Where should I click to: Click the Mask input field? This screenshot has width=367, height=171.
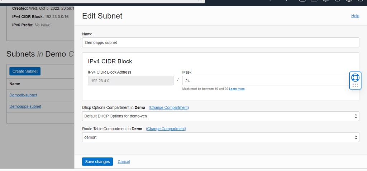click(x=265, y=81)
